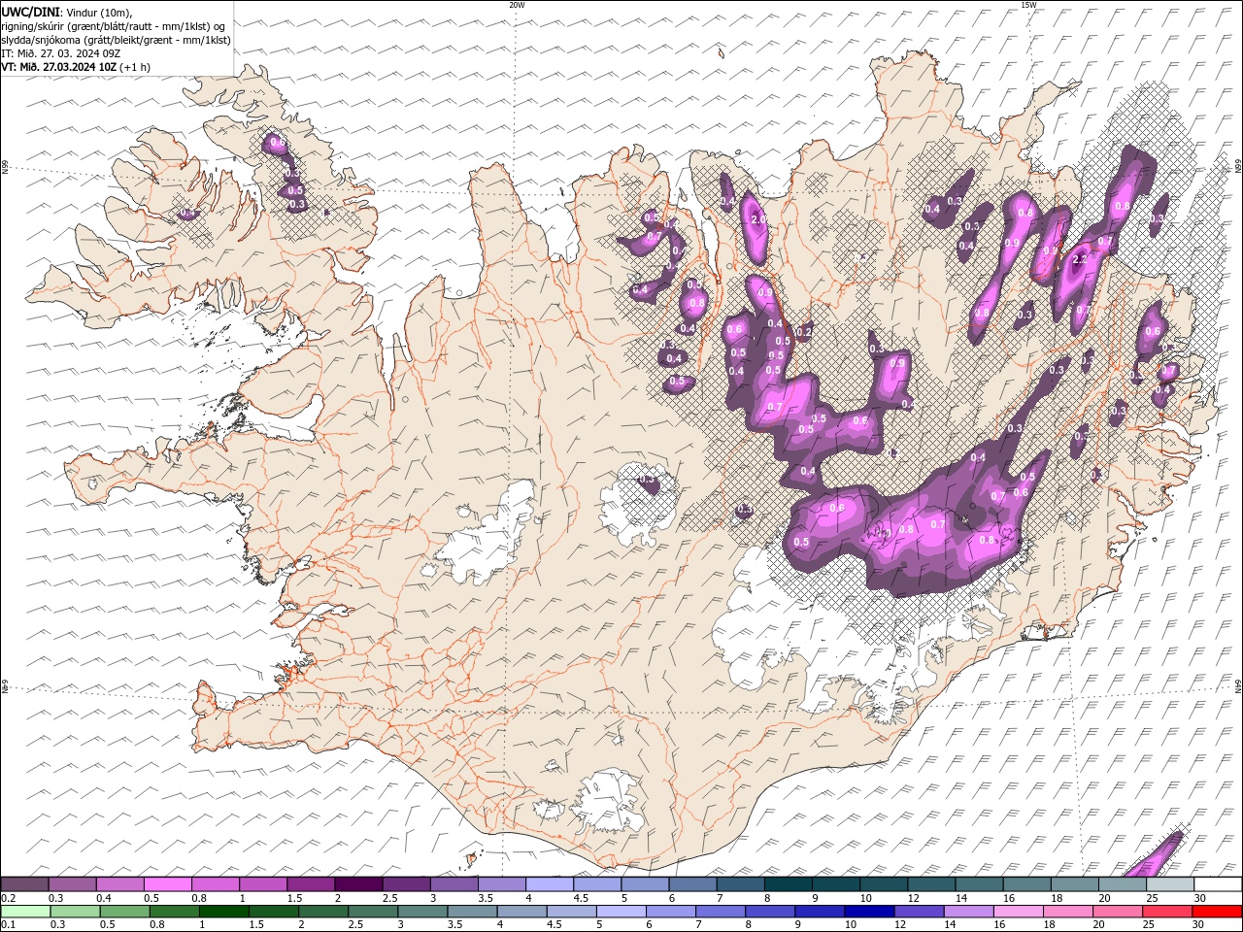Click the bottom-row swatch between 14 and 16
Screen dimensions: 1243x932
tap(968, 912)
